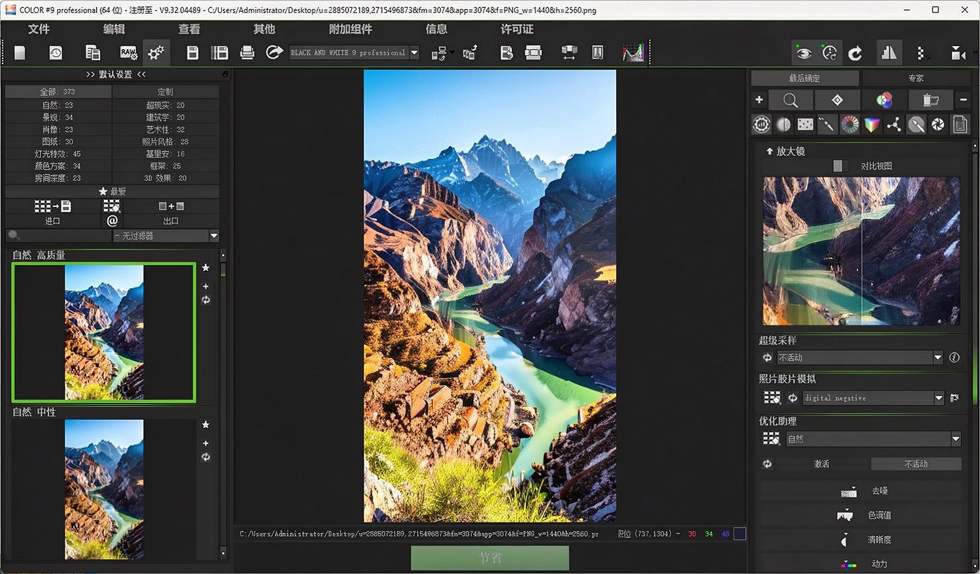Click the brush on circle icon in effects row
Image resolution: width=980 pixels, height=574 pixels.
(x=916, y=124)
